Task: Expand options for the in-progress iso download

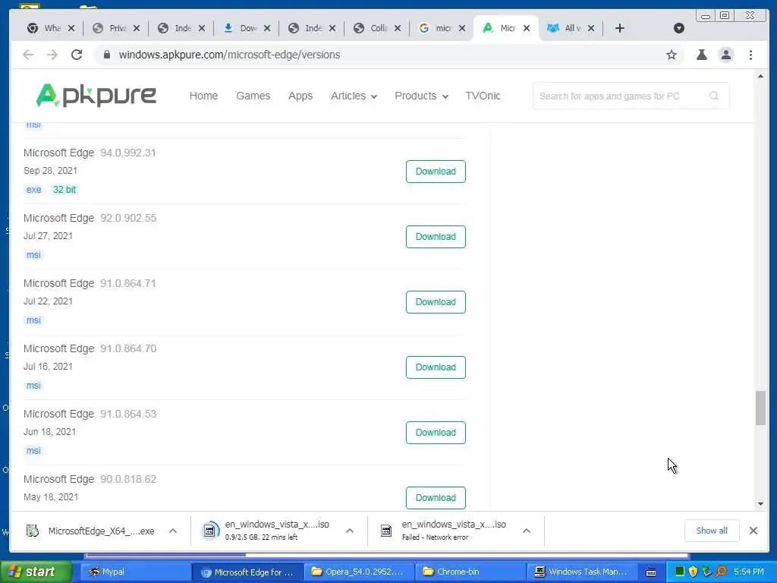Action: coord(349,531)
